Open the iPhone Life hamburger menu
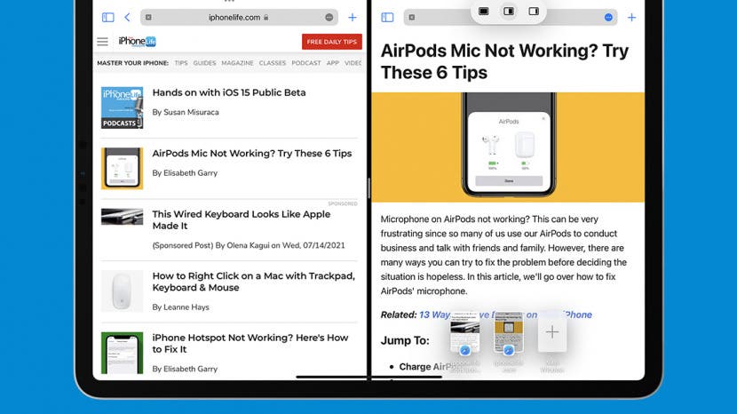Screen dimensions: 737x414 coord(102,42)
